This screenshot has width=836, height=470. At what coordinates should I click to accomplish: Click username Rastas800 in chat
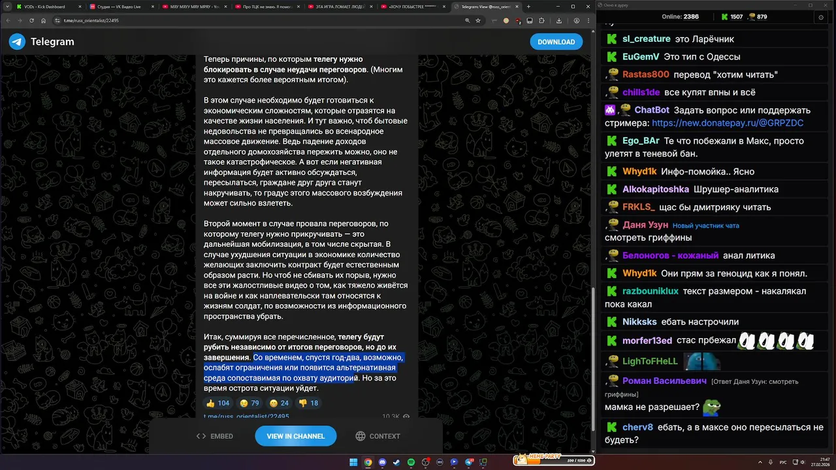646,74
